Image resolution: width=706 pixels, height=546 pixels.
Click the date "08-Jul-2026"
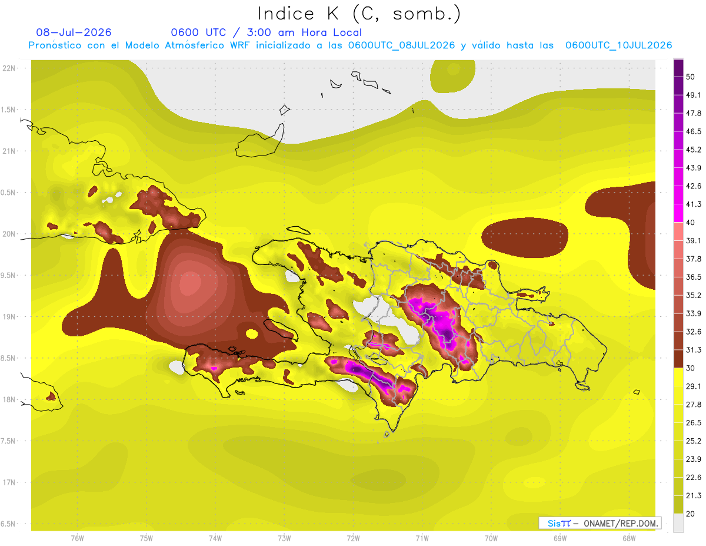(74, 32)
